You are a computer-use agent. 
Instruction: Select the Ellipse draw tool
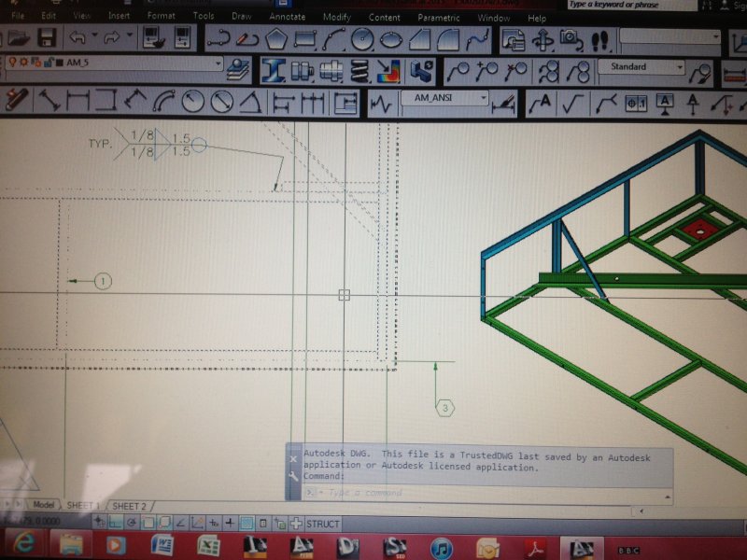pos(390,40)
